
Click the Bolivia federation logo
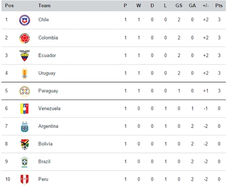tap(25, 145)
